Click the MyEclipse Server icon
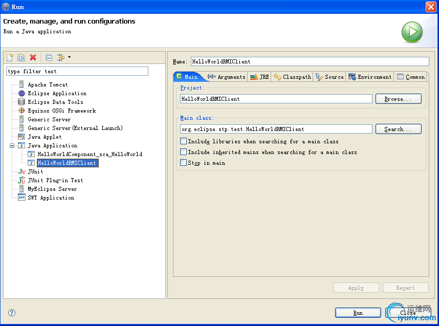439x326 pixels. tap(21, 189)
